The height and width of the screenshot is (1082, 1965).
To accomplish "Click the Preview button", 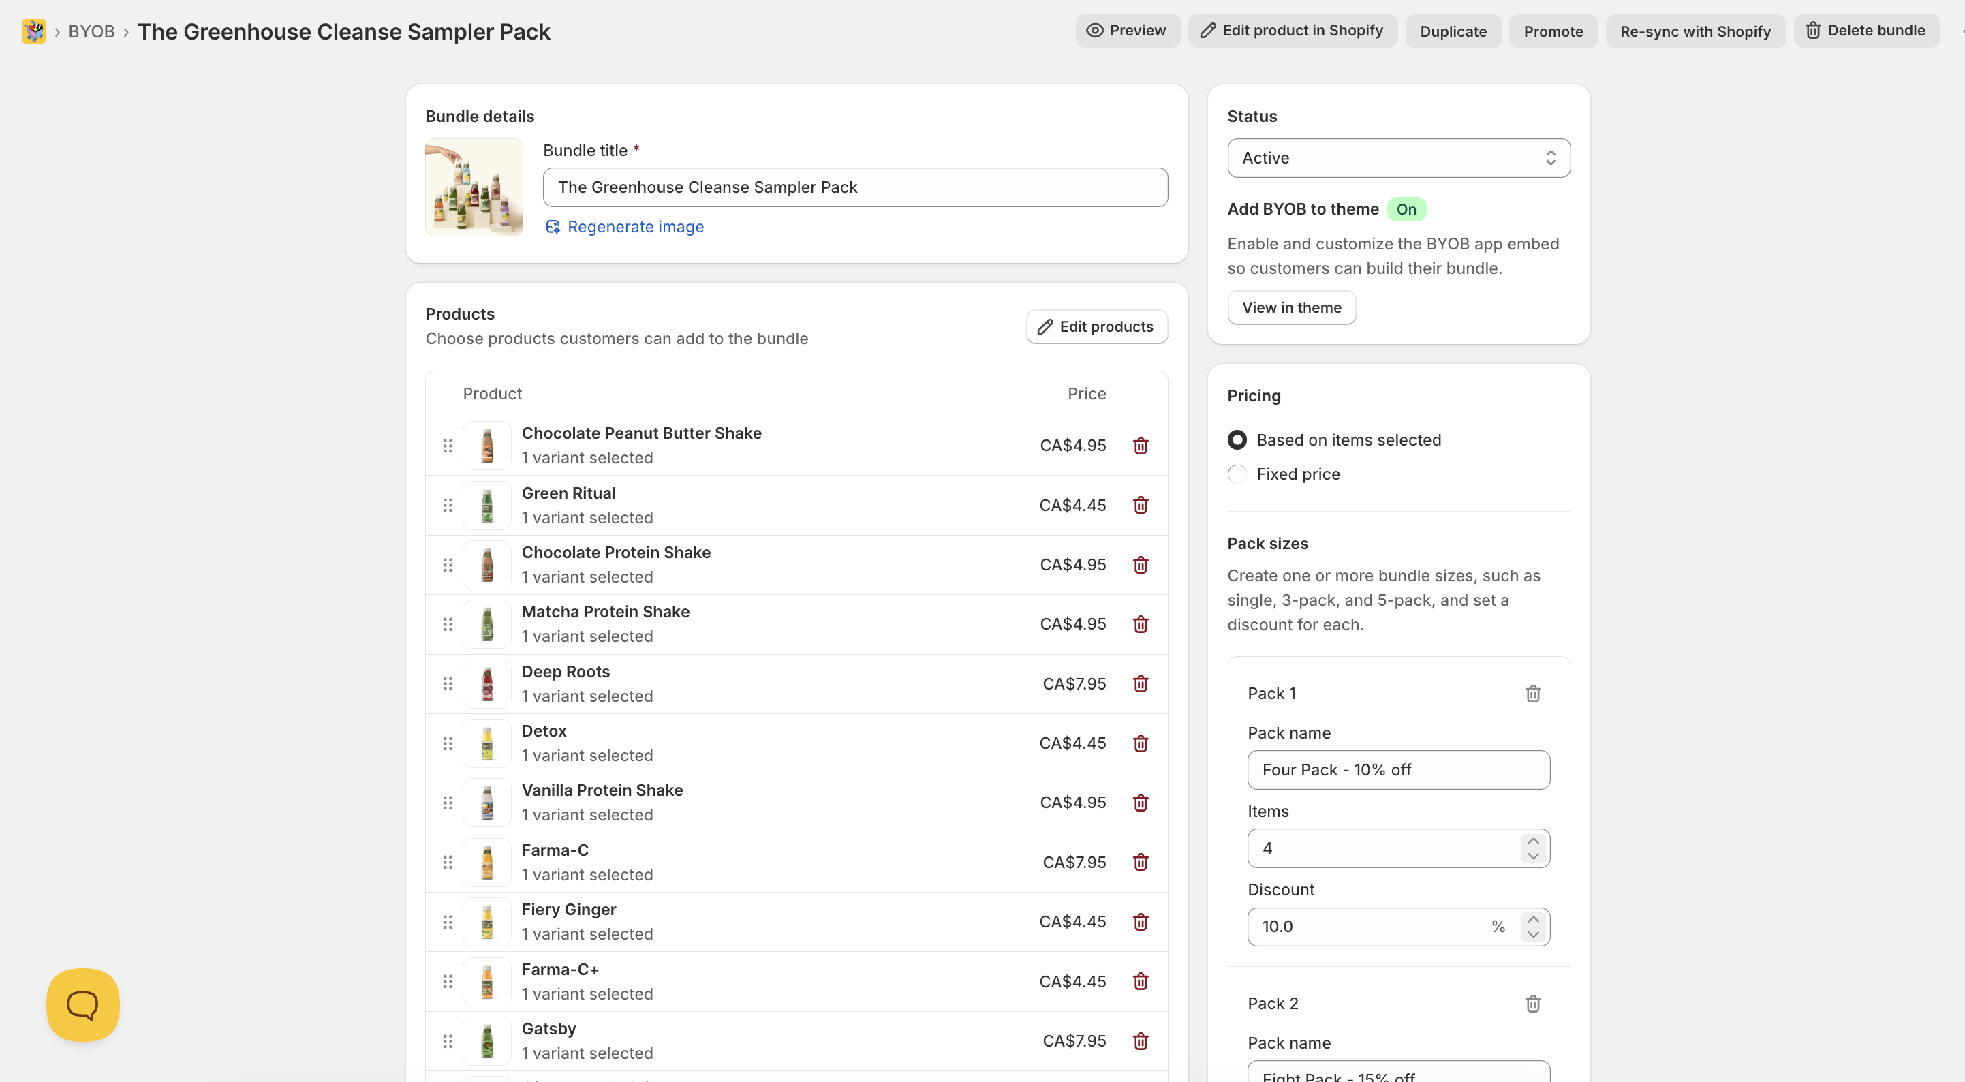I will (x=1128, y=31).
